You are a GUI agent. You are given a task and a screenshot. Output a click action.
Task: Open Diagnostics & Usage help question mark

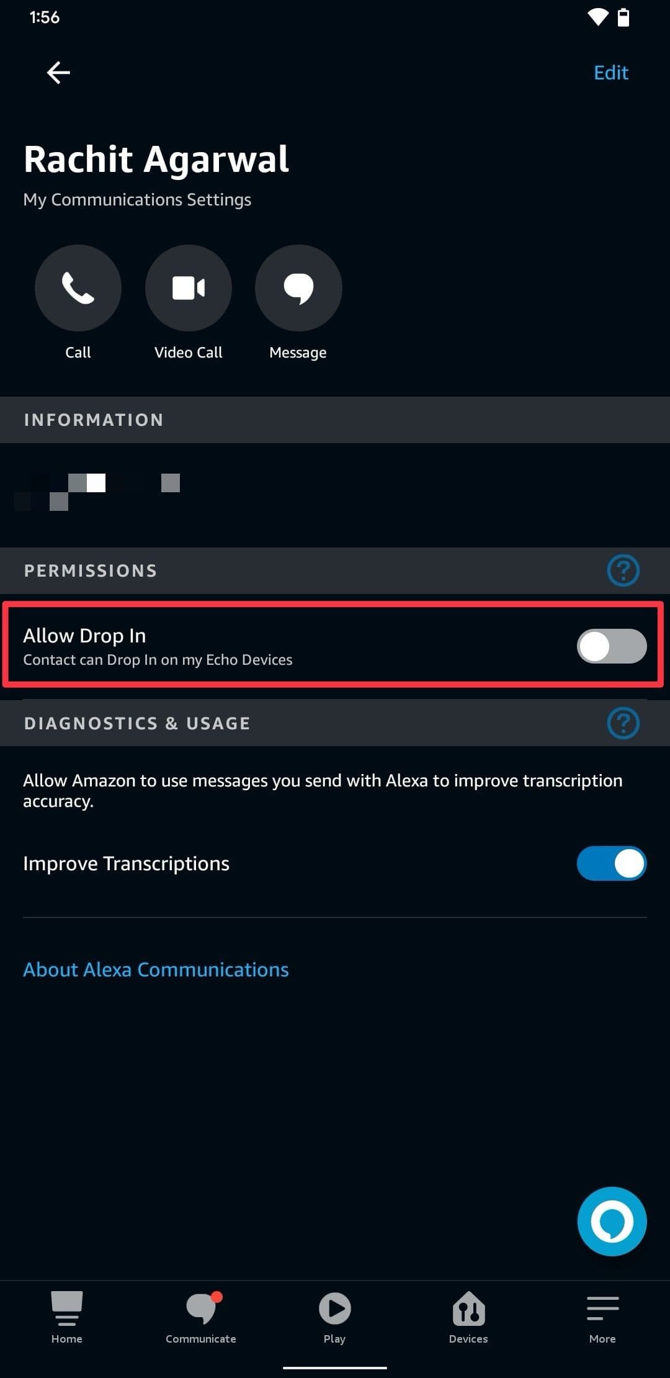coord(623,723)
